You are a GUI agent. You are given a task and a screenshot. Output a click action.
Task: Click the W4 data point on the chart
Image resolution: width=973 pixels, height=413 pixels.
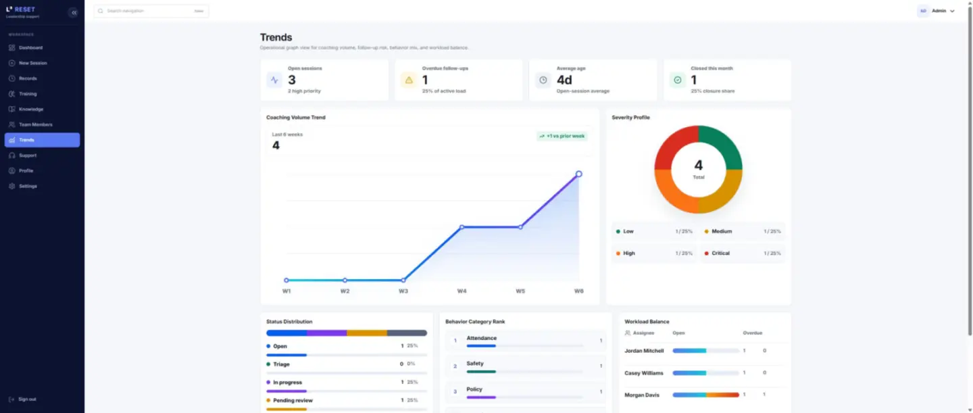(x=461, y=227)
